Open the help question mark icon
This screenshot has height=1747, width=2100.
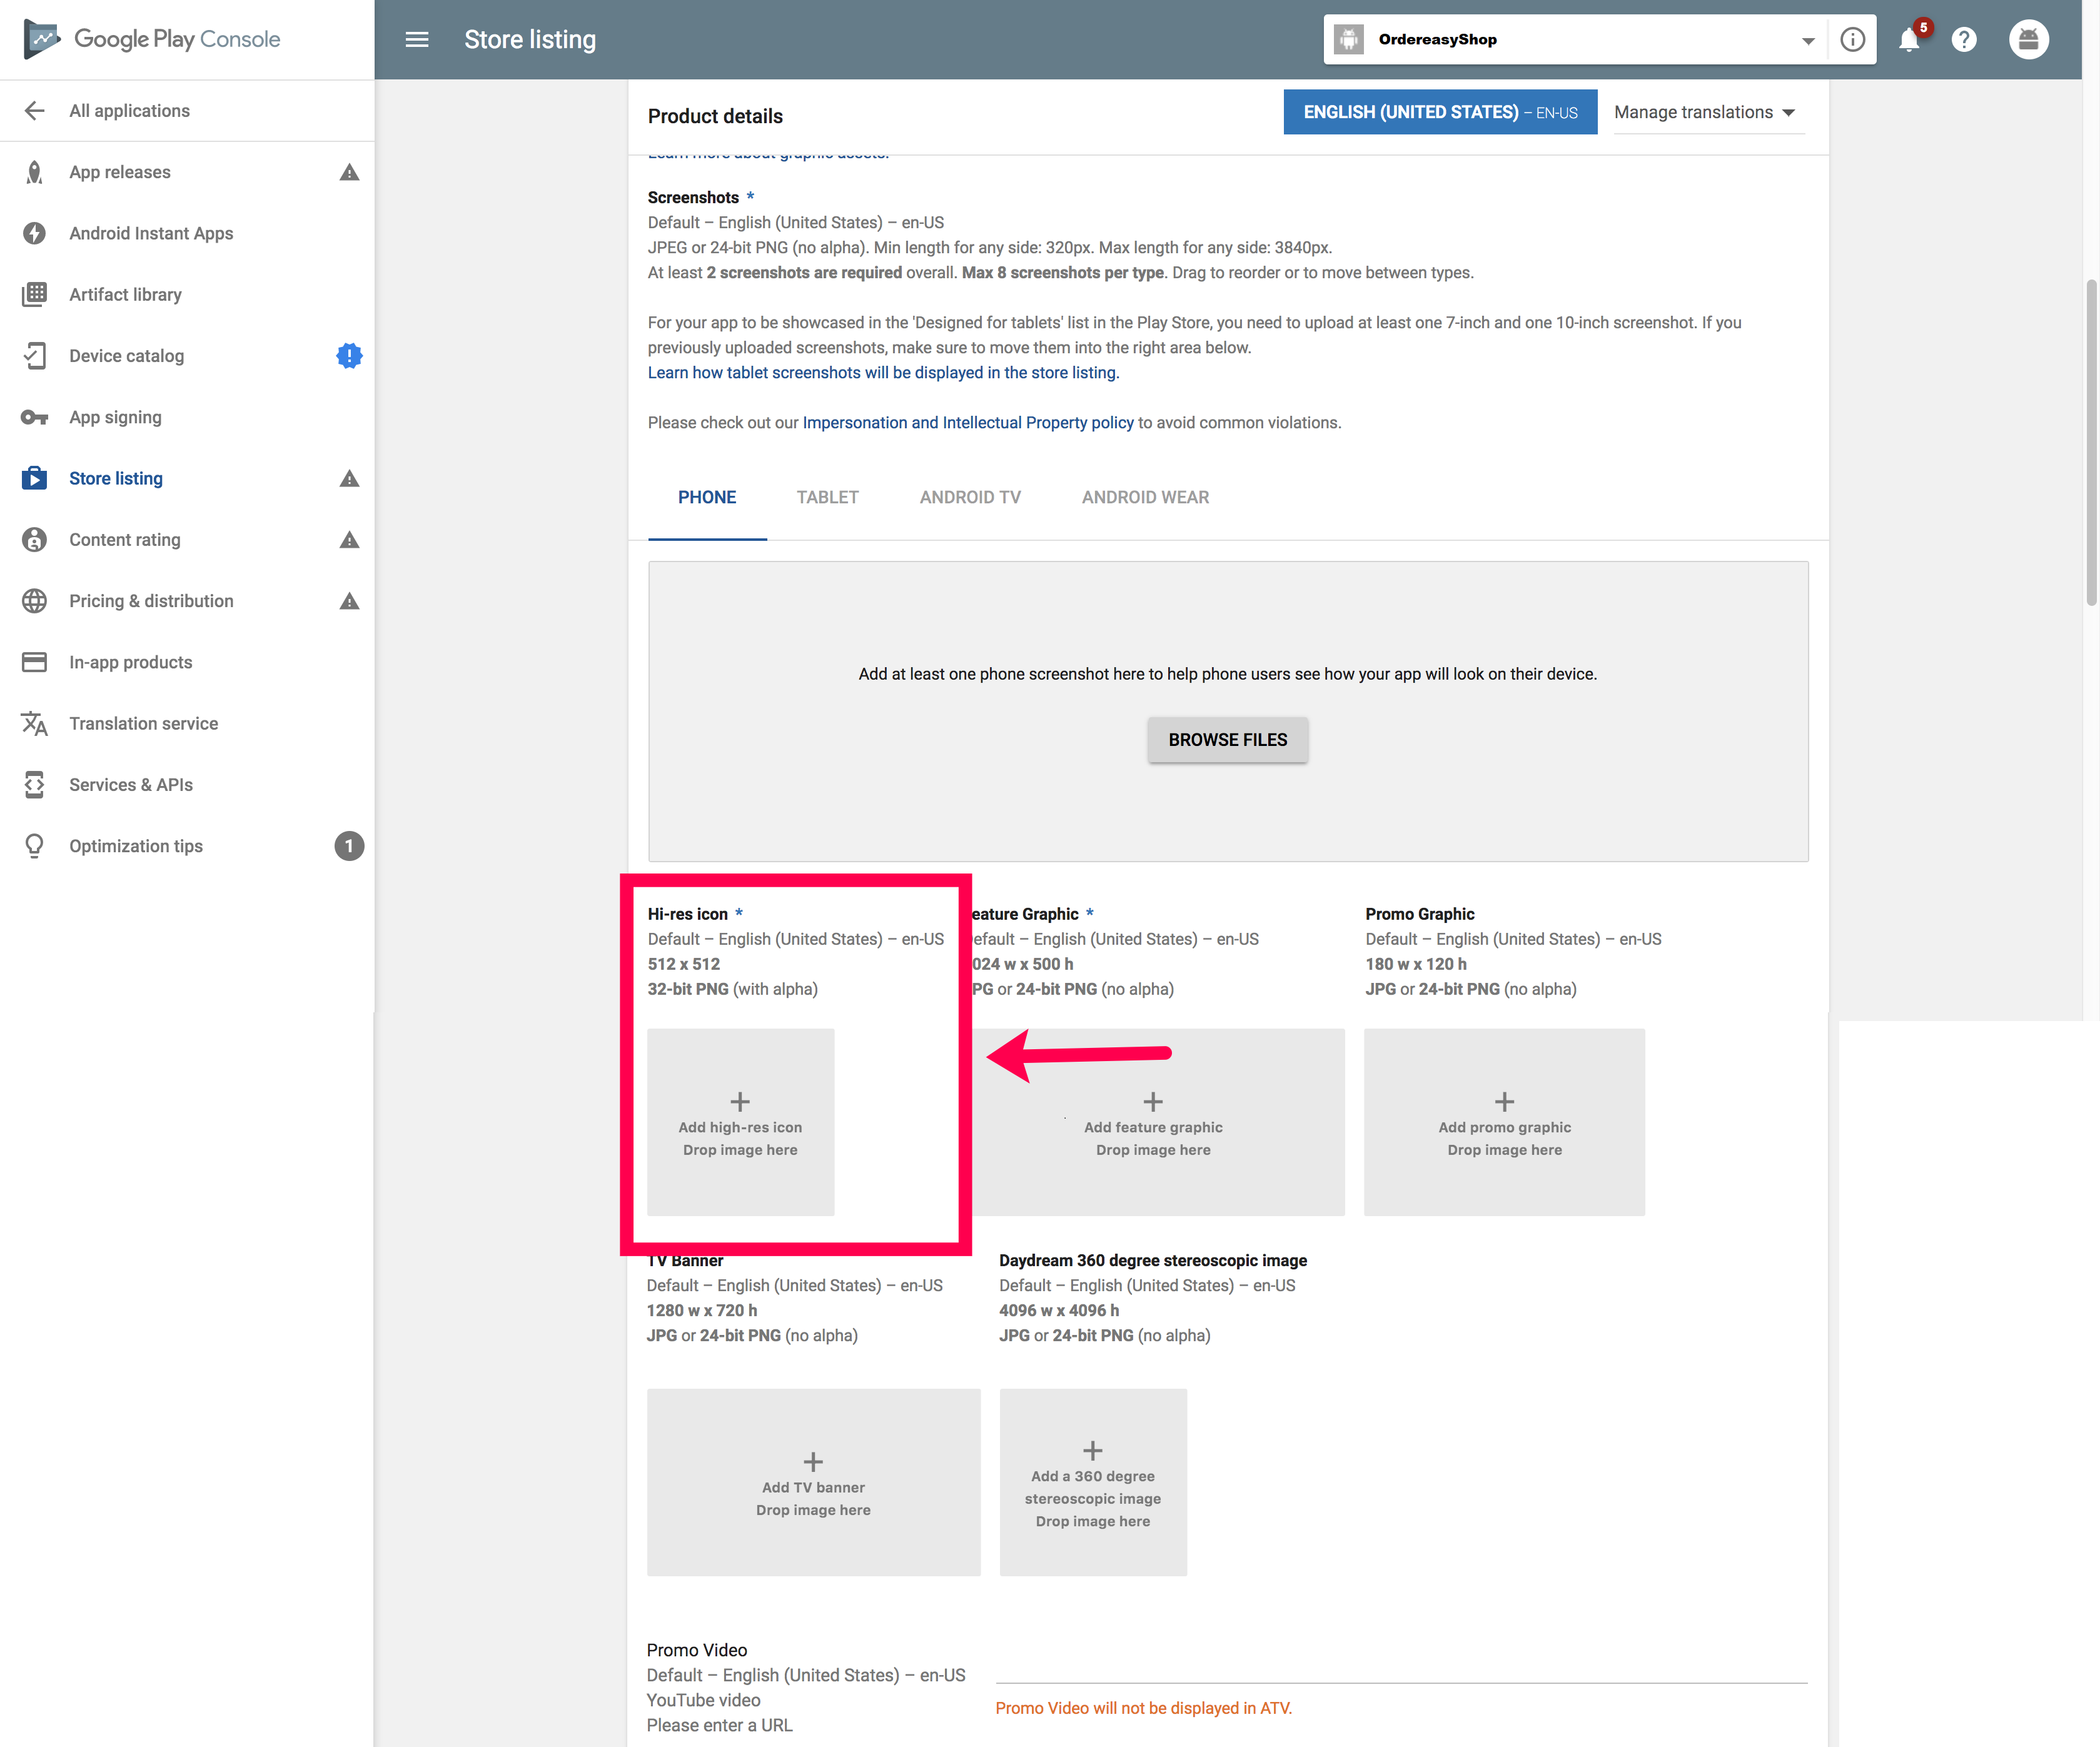[x=1964, y=40]
